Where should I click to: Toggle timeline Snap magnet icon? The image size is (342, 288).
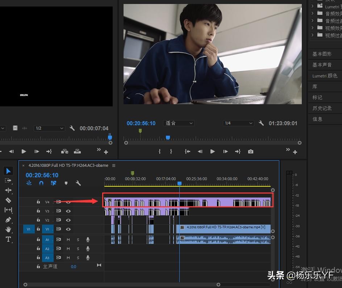(x=41, y=183)
